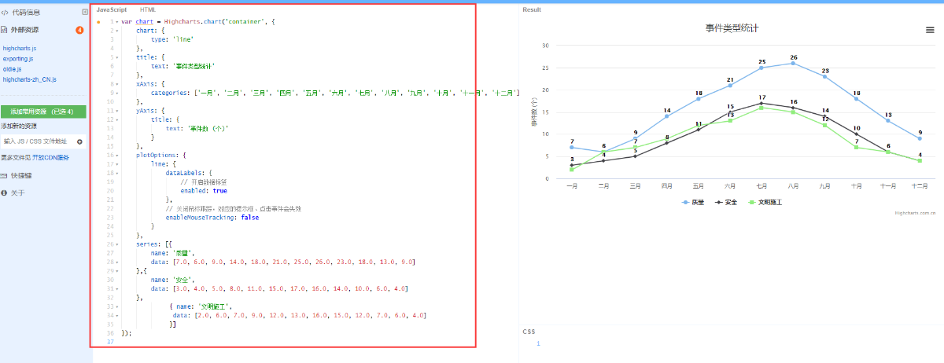Collapse the title block fold on line 5
The image size is (944, 363).
click(117, 57)
